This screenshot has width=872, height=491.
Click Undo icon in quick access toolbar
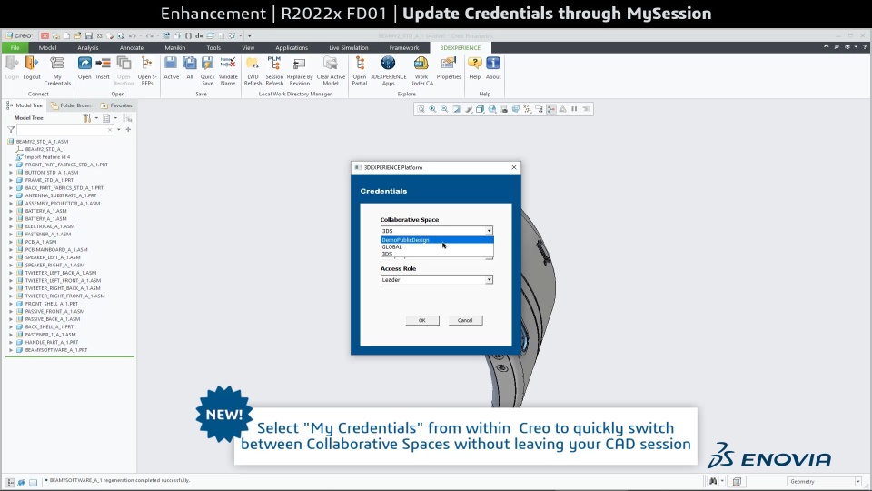[132, 35]
